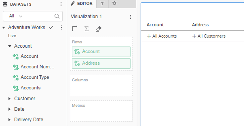Viewport: 244px width, 126px height.
Task: Open the All filter dropdown
Action: coord(16,16)
